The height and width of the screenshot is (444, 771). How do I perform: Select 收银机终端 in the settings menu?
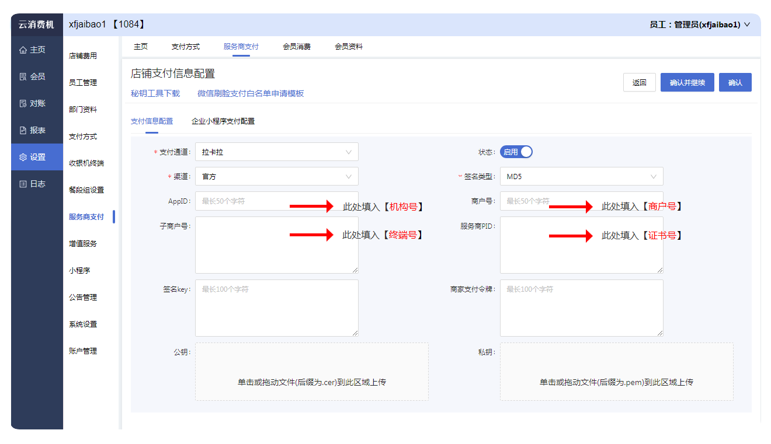click(x=86, y=163)
